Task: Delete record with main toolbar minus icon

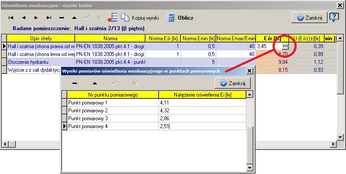Action: click(62, 17)
